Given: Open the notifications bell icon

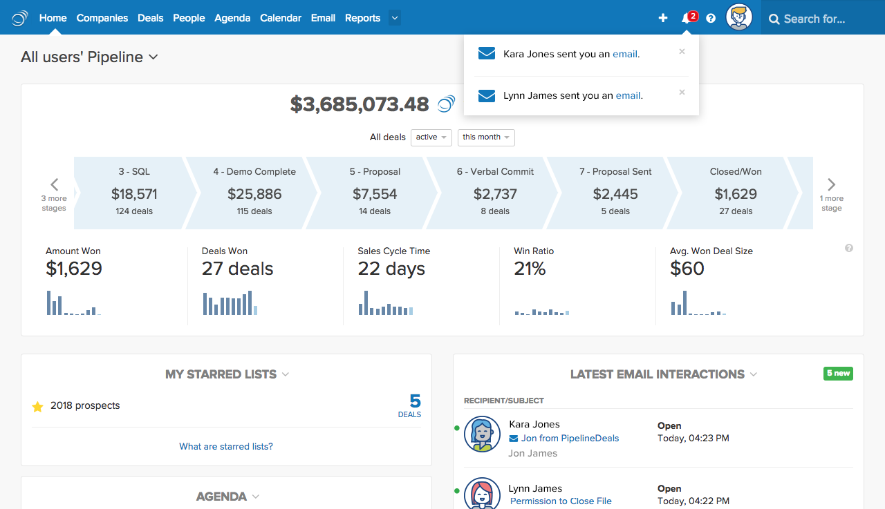Looking at the screenshot, I should point(686,18).
